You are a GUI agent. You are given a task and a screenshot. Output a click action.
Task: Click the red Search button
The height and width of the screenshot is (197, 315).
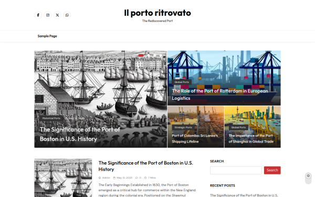tap(272, 170)
